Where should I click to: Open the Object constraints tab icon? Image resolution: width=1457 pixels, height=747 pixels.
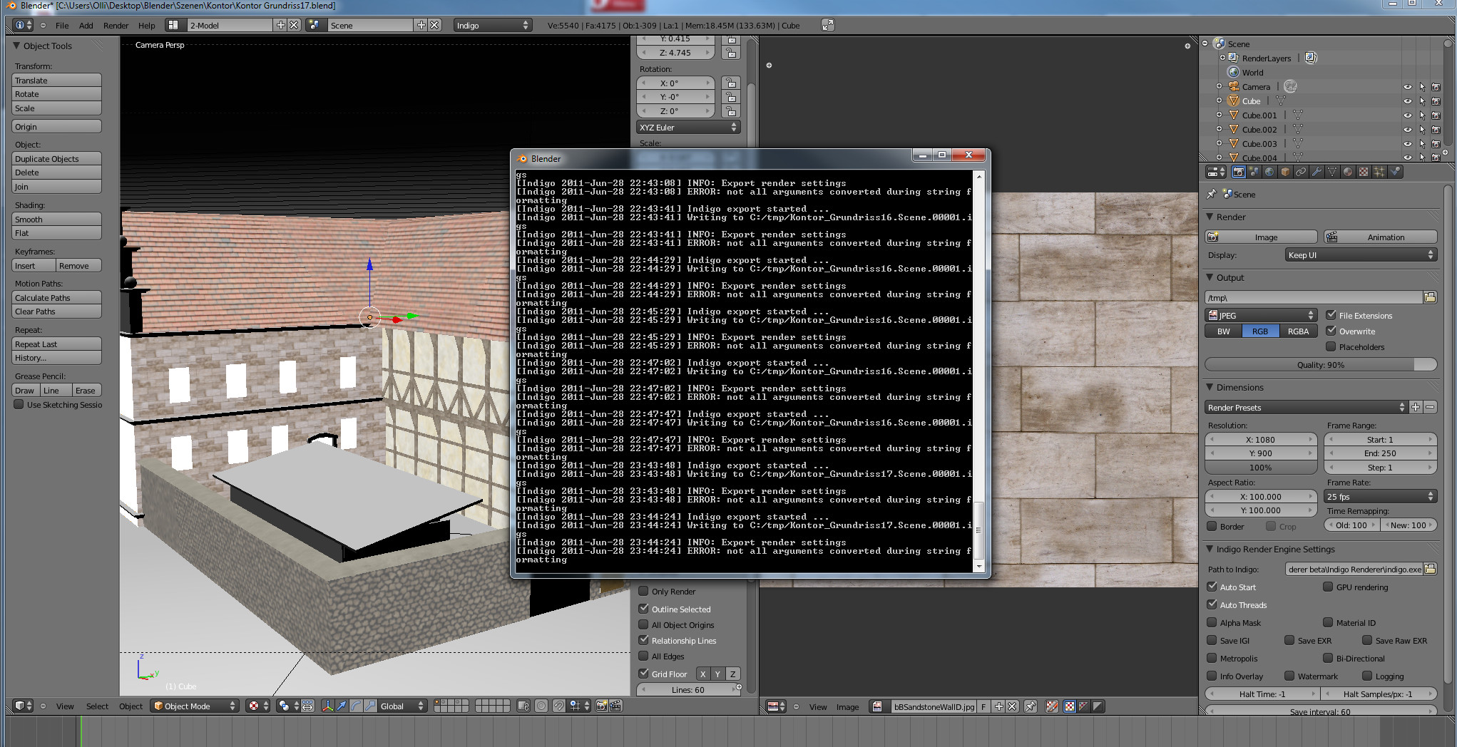(1301, 172)
